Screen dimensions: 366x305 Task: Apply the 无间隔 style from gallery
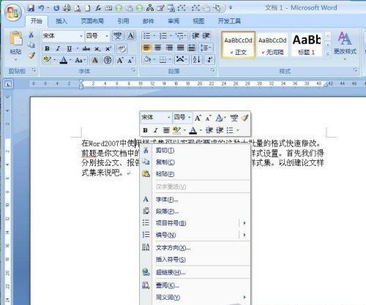click(x=272, y=45)
